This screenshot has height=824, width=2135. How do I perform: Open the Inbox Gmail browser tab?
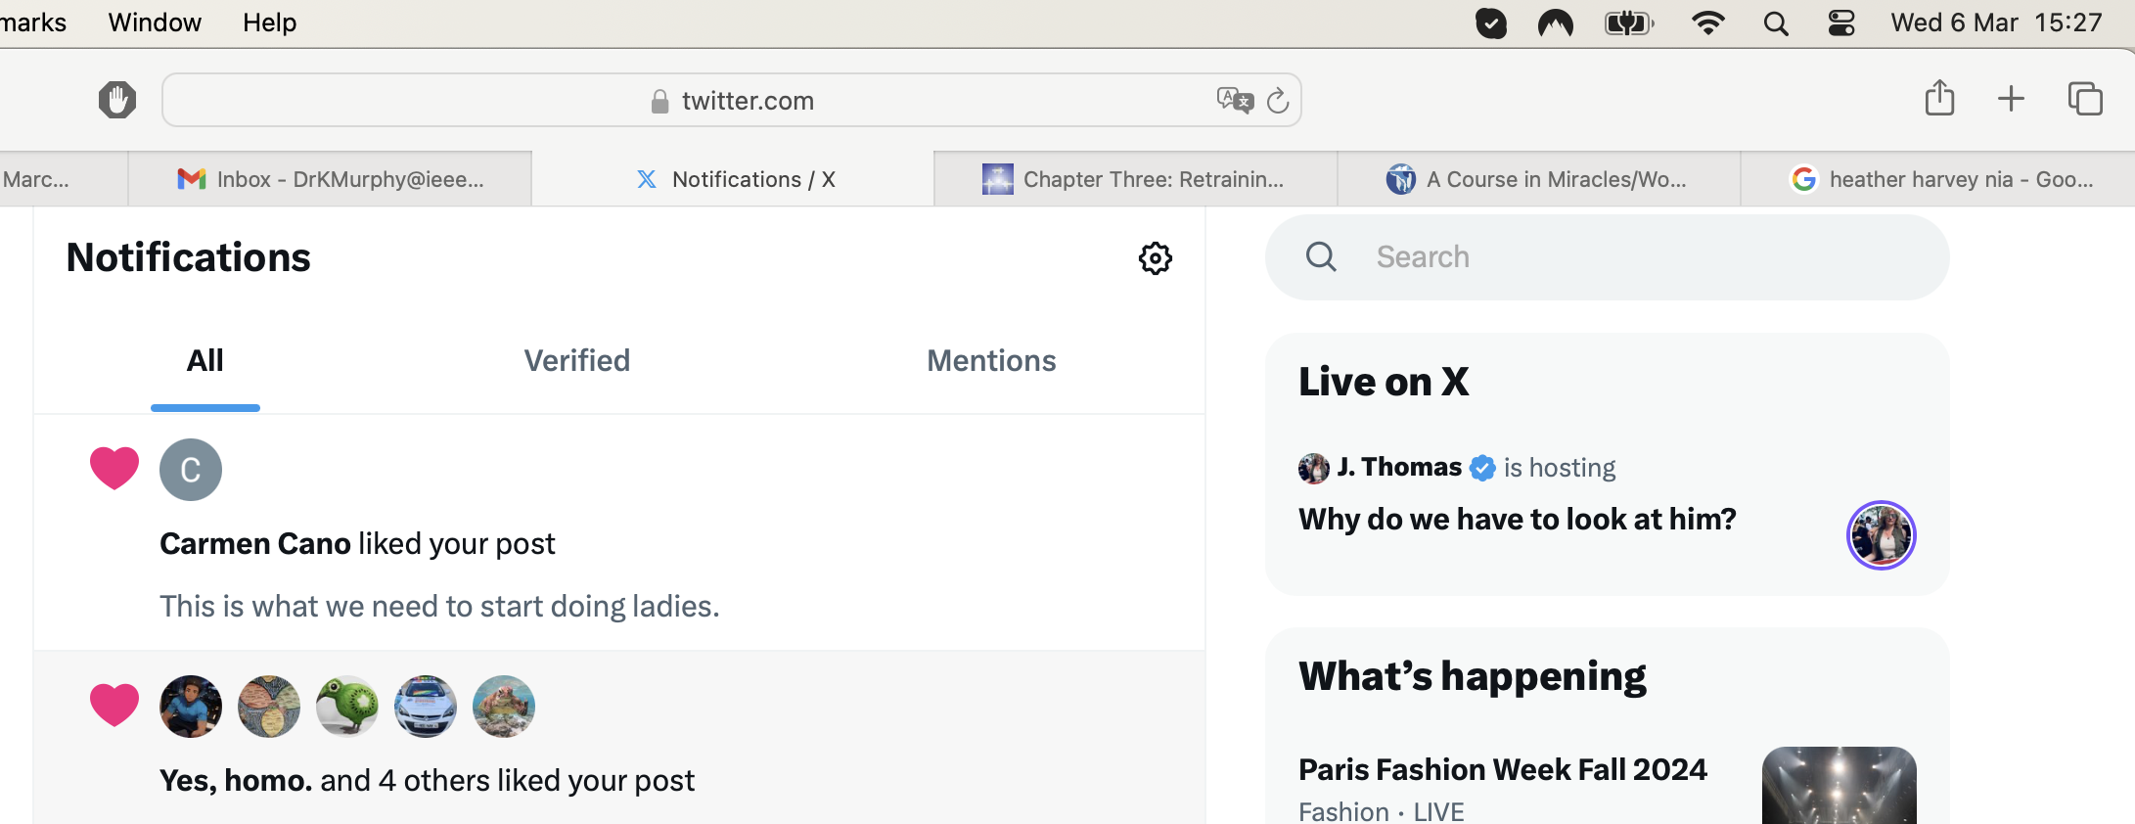[x=330, y=179]
